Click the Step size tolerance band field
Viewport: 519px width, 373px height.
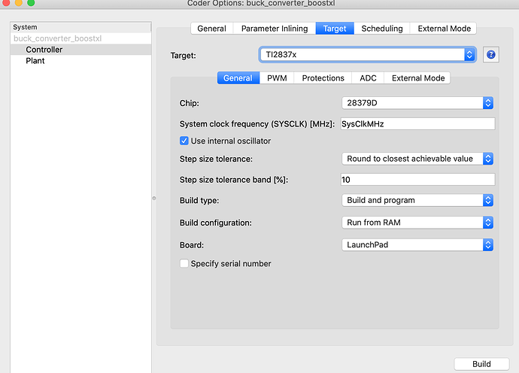[417, 180]
